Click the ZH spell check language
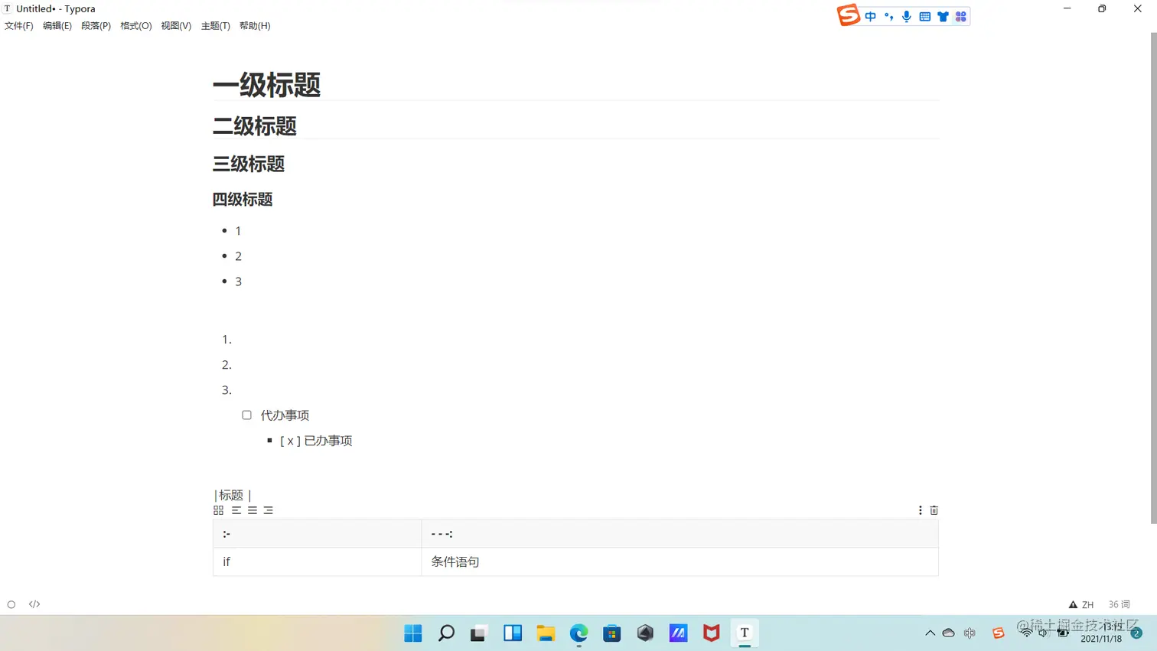 (x=1087, y=604)
